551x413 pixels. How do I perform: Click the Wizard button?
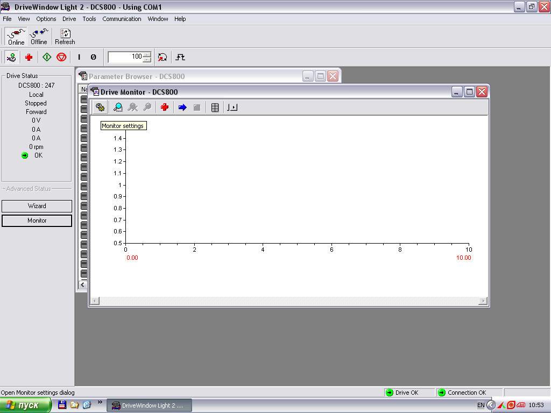[37, 206]
